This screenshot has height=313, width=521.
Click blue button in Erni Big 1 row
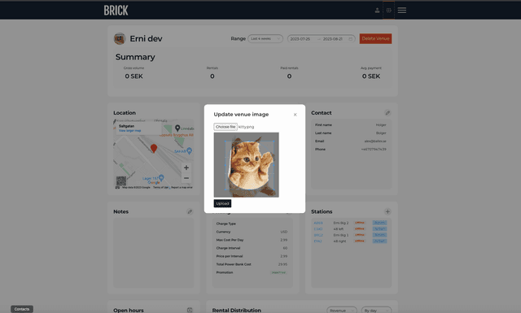(379, 235)
